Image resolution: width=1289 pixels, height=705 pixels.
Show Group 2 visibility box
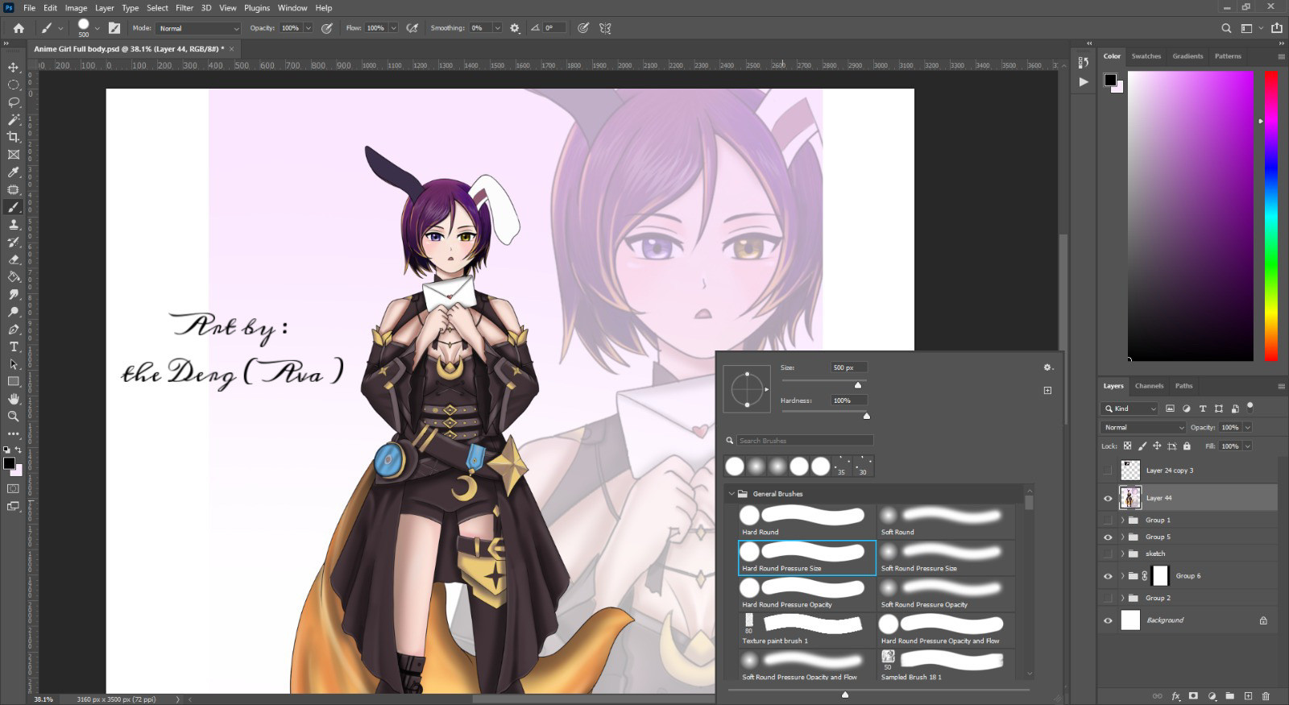pos(1108,598)
